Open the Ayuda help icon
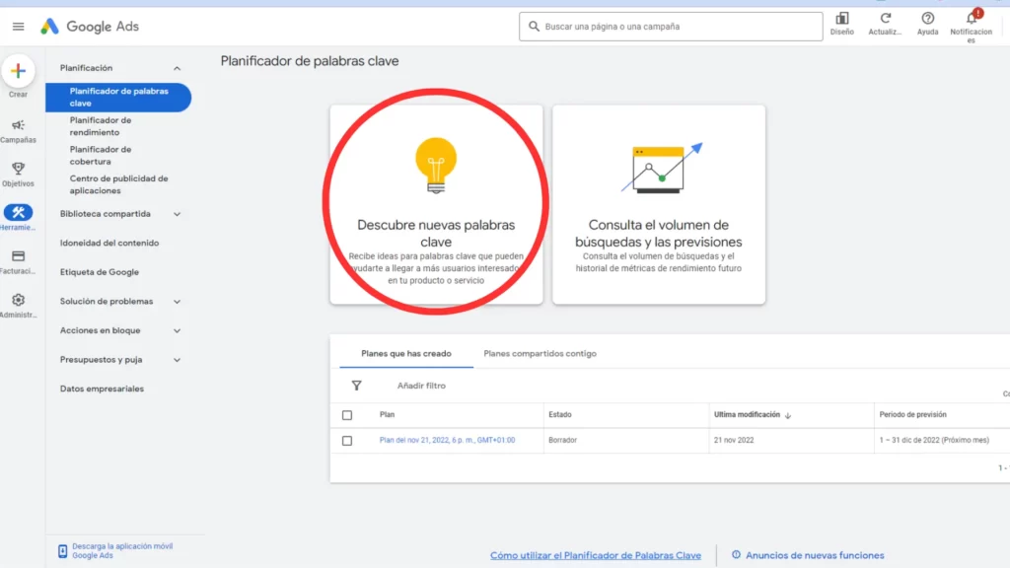Viewport: 1010px width, 568px height. pos(927,20)
